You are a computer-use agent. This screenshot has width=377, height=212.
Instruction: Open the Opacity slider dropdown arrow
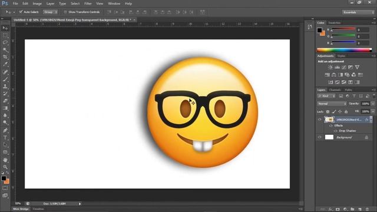373,104
